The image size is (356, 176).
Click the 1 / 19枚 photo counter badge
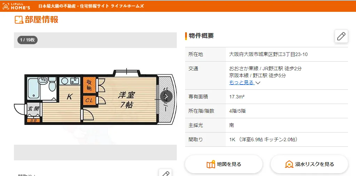pyautogui.click(x=27, y=40)
